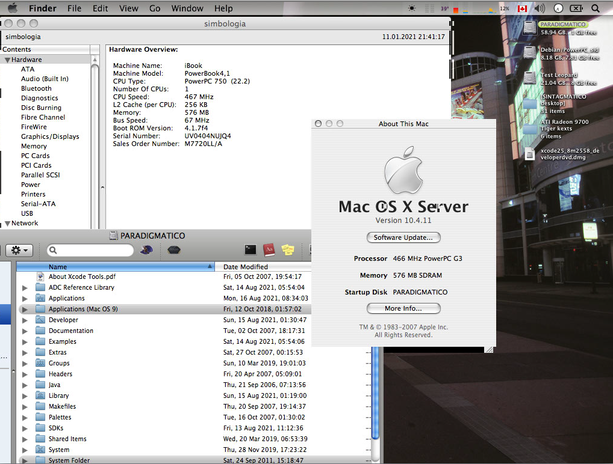
Task: Click the Finder window search field
Action: [90, 250]
